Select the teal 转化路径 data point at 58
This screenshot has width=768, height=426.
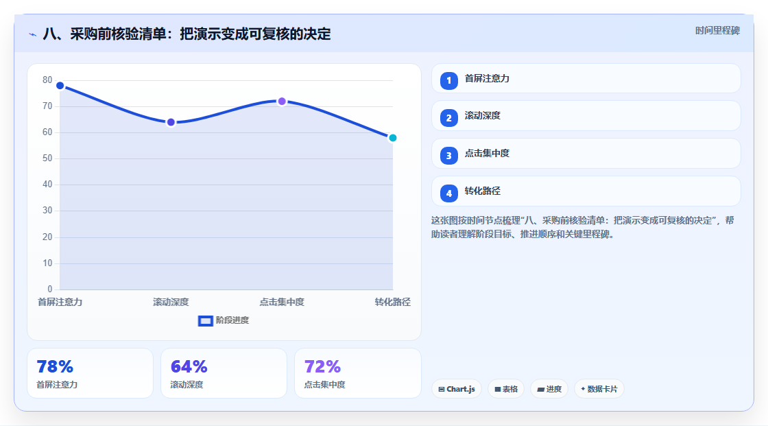[x=392, y=138]
